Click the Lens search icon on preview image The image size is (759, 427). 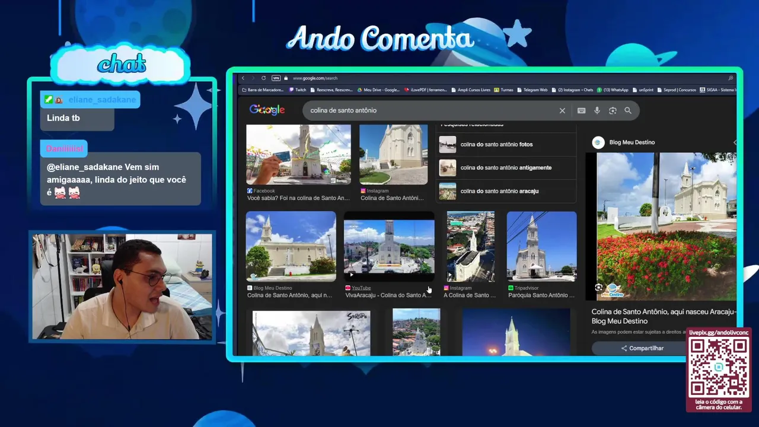[x=599, y=288]
